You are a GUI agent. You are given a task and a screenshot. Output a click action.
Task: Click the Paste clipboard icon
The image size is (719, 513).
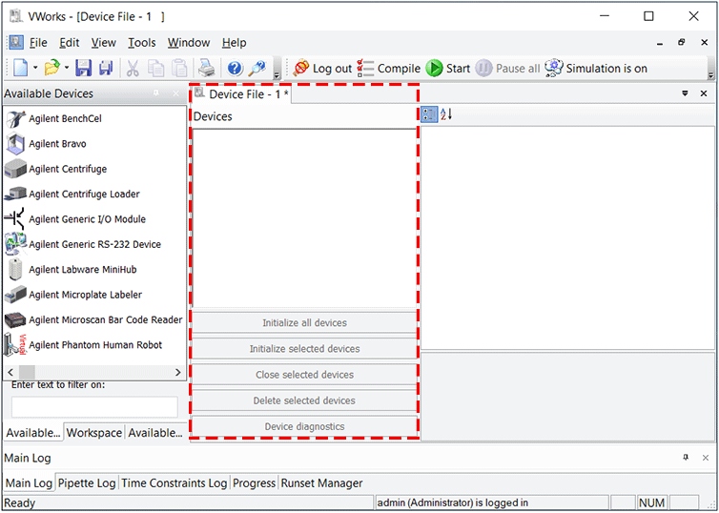[x=179, y=69]
